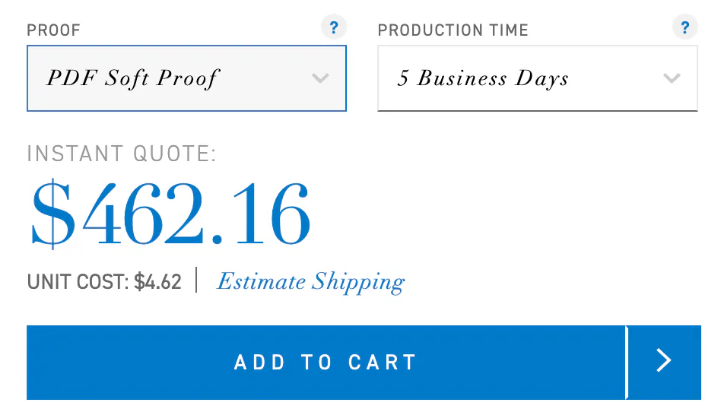Click the right arrow beside Add to Cart

pos(664,362)
